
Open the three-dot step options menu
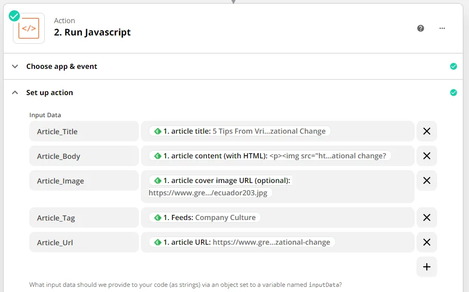[442, 28]
